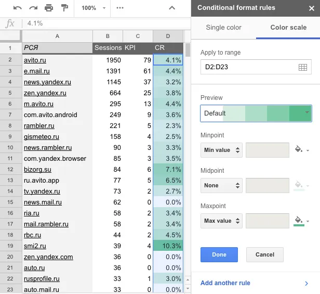Select the KPI cell showing 79
The height and width of the screenshot is (294, 320).
[x=138, y=60]
